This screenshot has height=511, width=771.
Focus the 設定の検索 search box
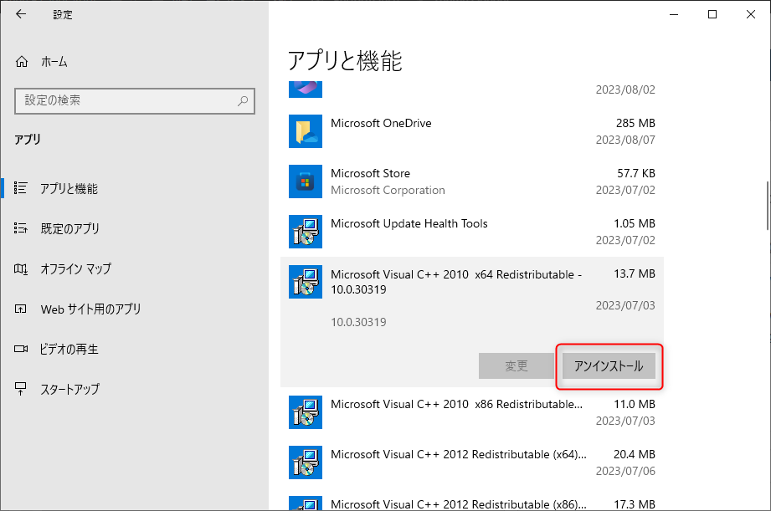tap(135, 101)
